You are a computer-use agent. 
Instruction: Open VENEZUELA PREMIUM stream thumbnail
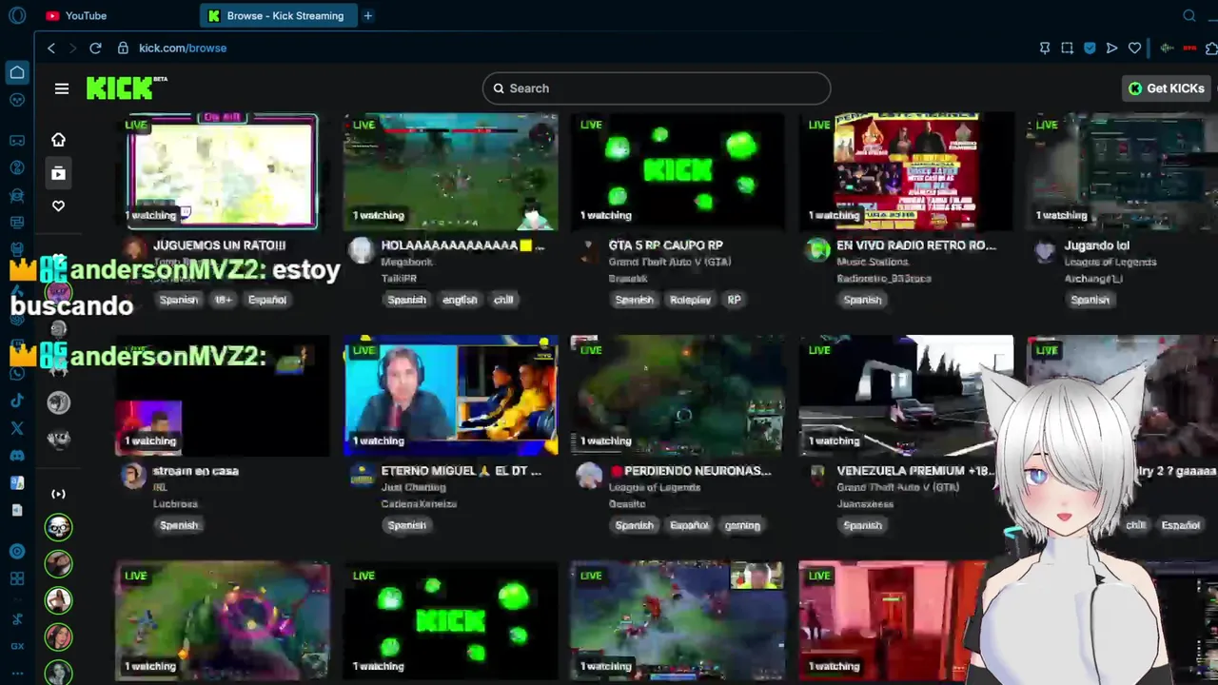(x=906, y=396)
